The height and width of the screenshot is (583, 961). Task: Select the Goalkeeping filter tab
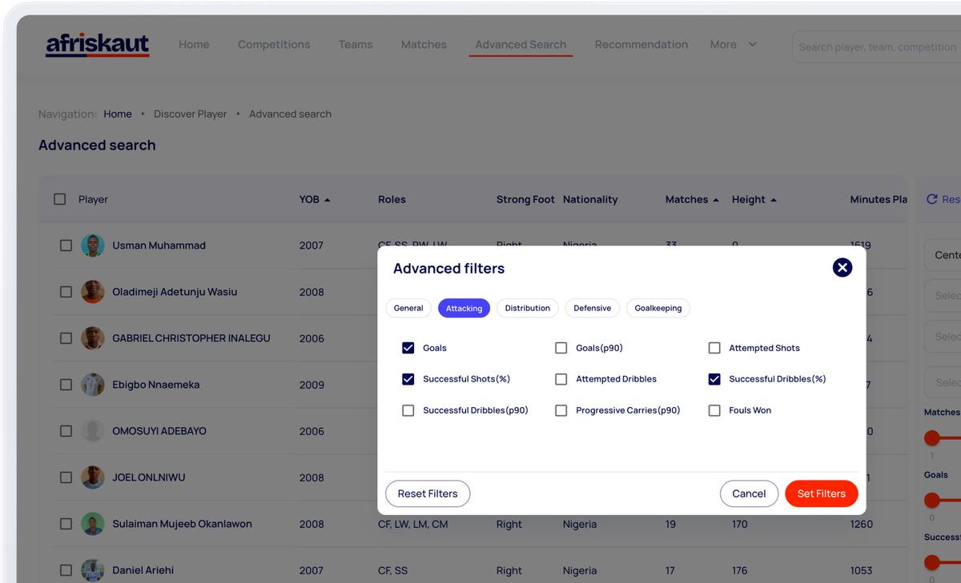pos(657,308)
